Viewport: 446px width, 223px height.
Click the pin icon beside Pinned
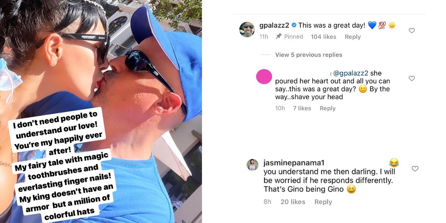278,37
